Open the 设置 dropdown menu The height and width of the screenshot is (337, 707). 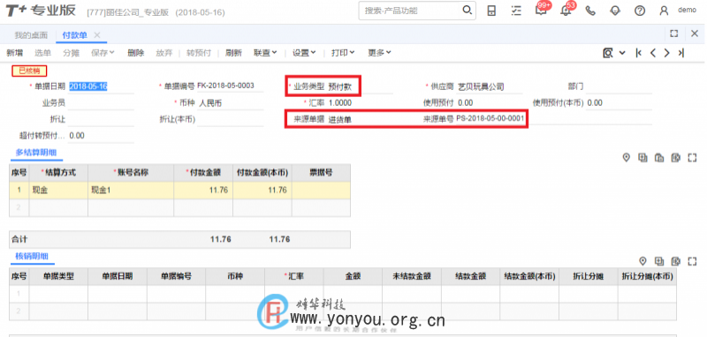pyautogui.click(x=304, y=53)
